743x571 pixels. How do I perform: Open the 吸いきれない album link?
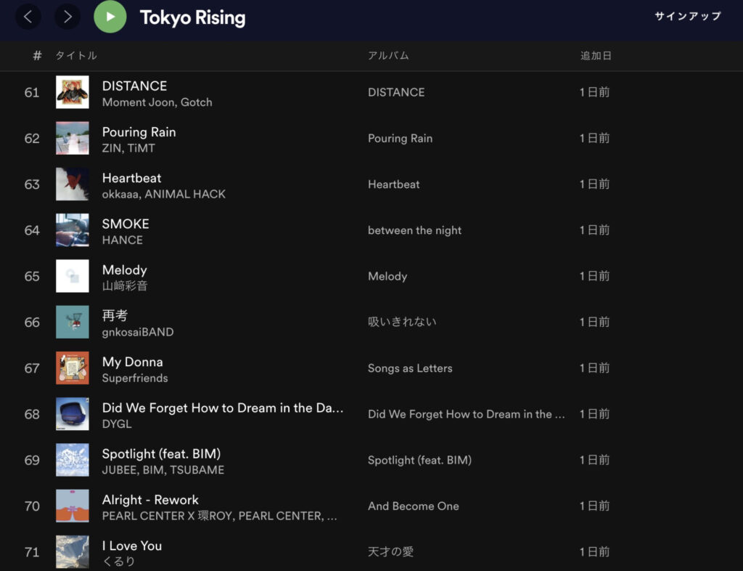pos(402,322)
